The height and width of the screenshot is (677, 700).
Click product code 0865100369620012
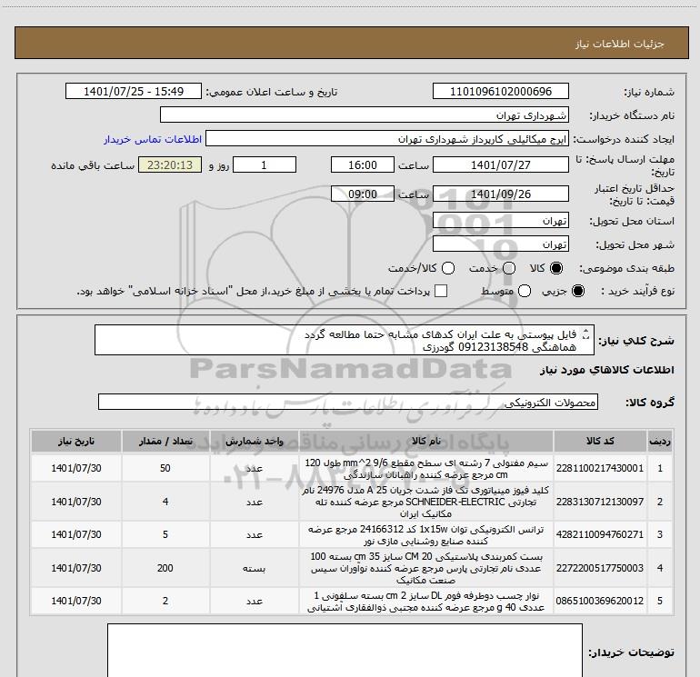600,601
